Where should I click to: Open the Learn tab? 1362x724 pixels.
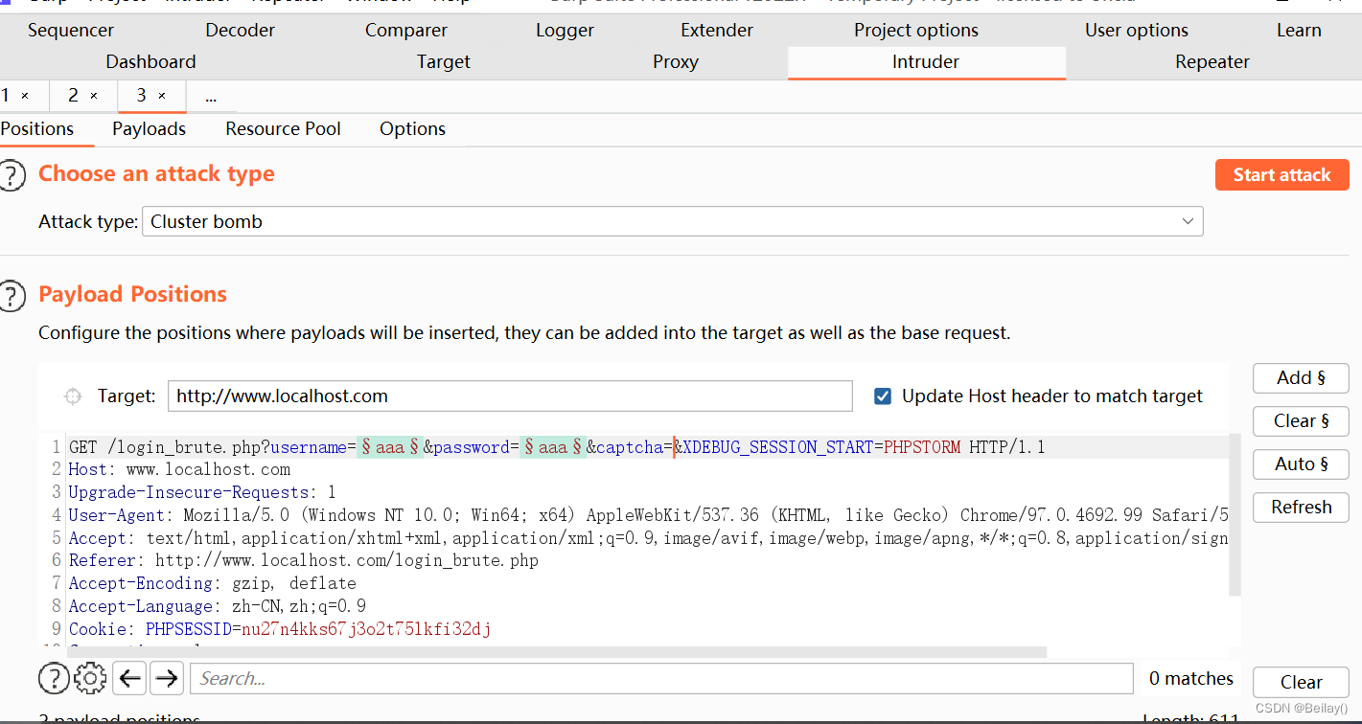coord(1299,30)
